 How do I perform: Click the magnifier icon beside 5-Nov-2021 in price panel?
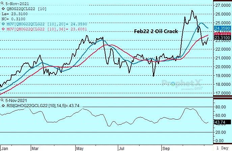(3, 3)
